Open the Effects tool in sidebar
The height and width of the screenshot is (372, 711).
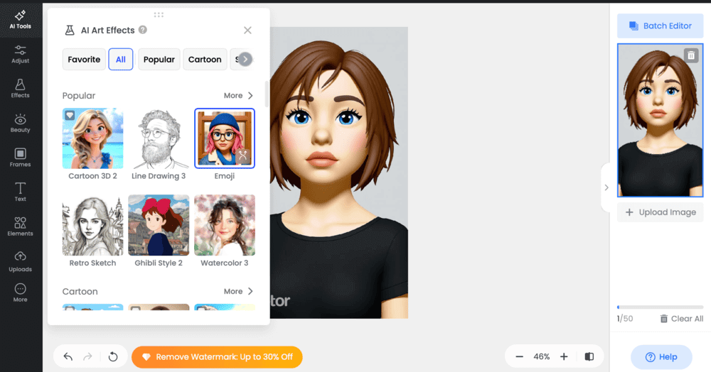click(x=20, y=89)
